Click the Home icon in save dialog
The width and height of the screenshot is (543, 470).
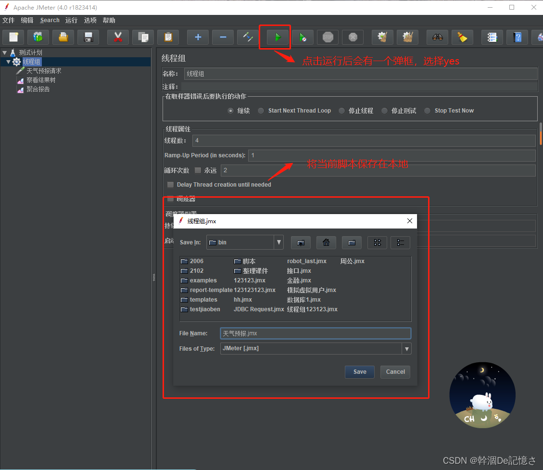(326, 242)
